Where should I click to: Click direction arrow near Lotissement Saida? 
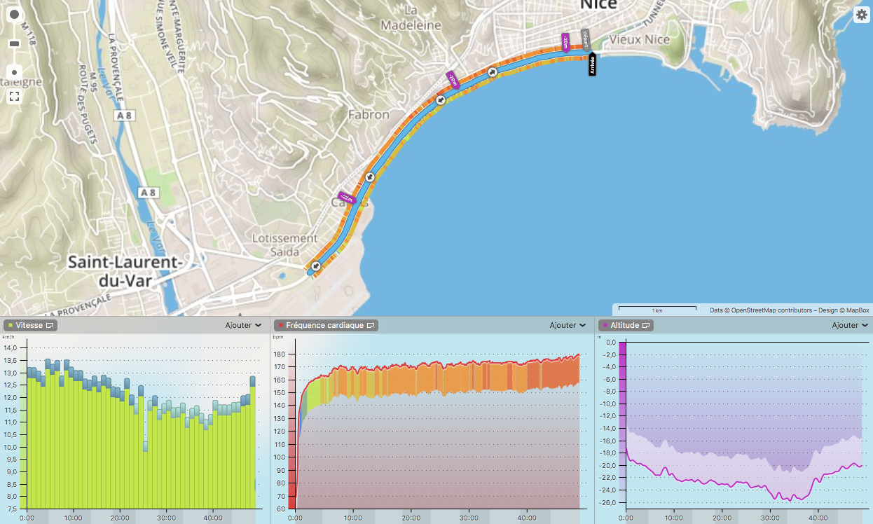316,266
